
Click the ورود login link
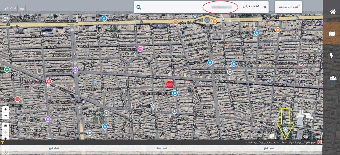pyautogui.click(x=22, y=8)
